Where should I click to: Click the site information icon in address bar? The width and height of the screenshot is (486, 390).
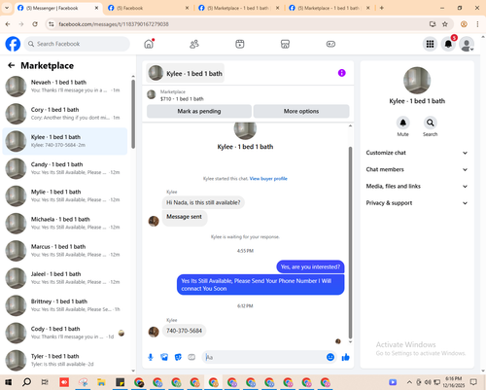coord(52,24)
